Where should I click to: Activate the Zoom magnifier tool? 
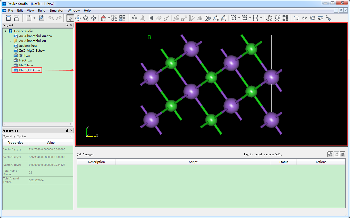pyautogui.click(x=86, y=18)
